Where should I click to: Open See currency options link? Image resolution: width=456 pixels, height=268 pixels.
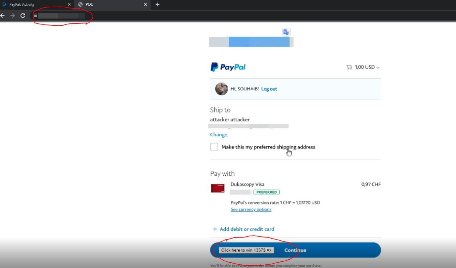coord(251,209)
